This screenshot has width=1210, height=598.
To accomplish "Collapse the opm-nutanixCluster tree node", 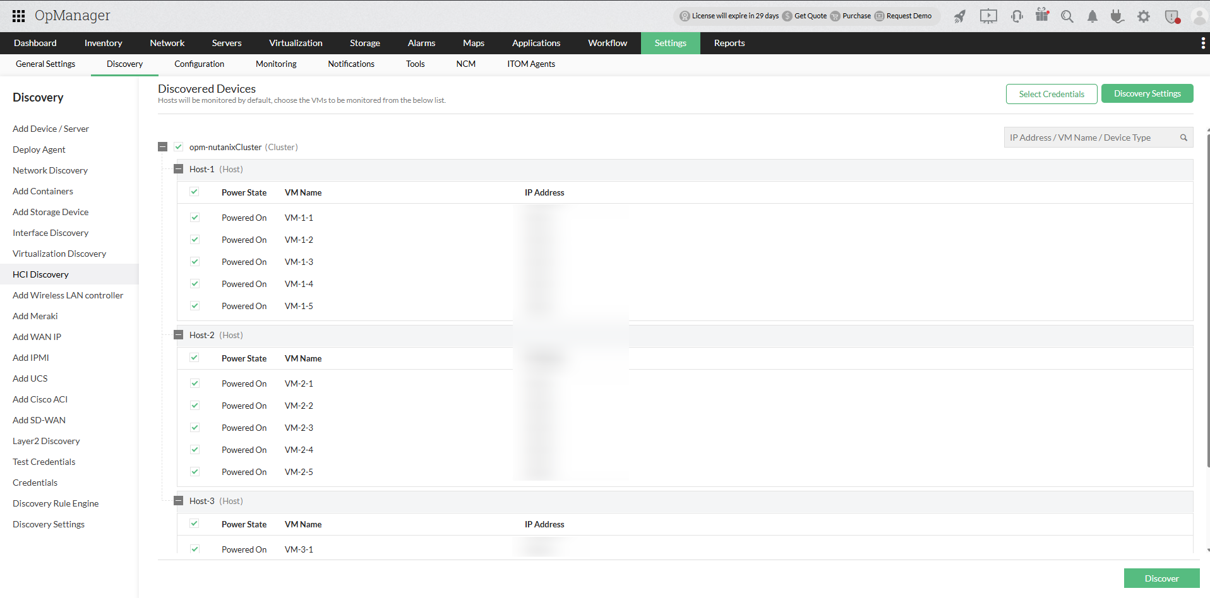I will click(x=162, y=147).
